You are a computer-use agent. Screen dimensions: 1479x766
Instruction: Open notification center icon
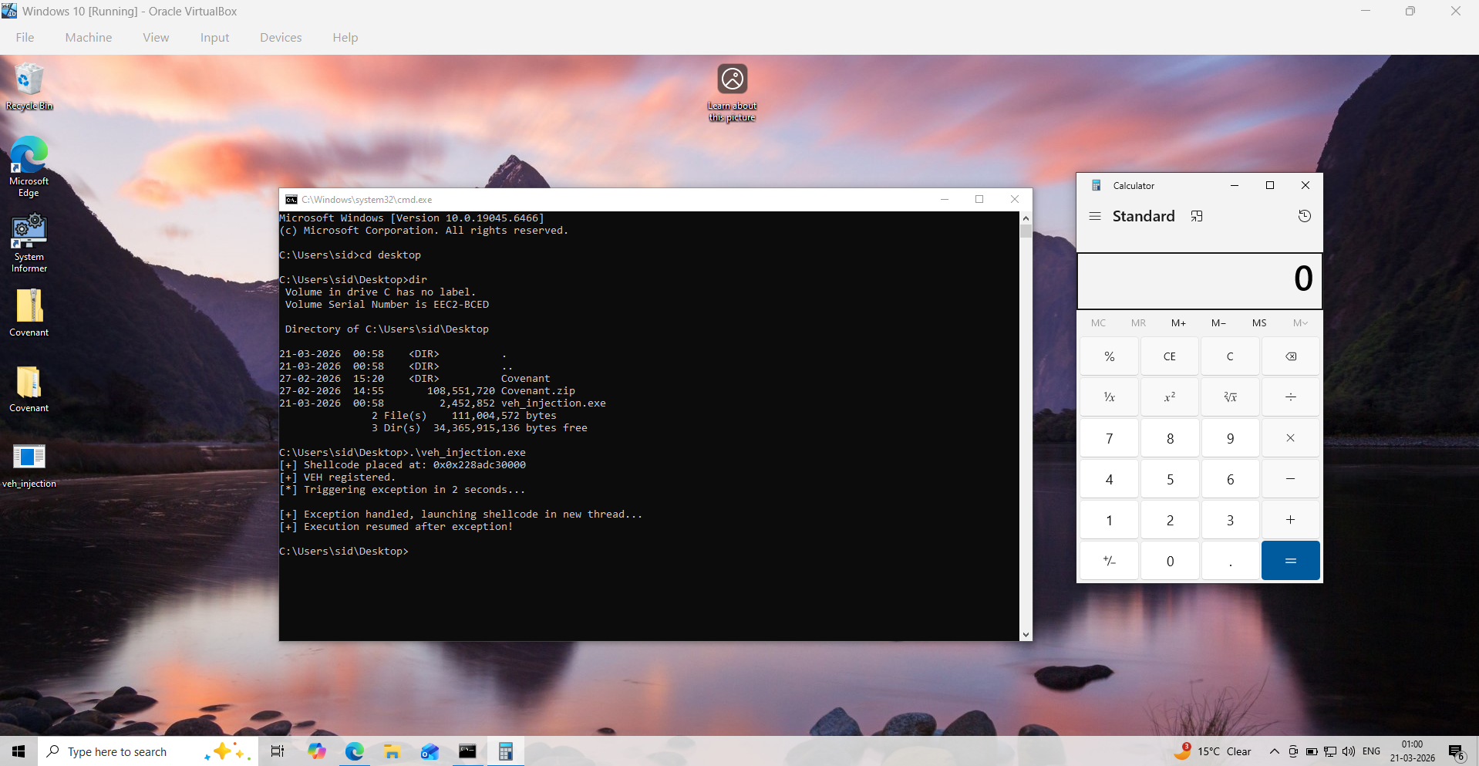1457,752
